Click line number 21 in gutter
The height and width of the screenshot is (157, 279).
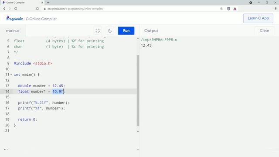[x=7, y=131]
